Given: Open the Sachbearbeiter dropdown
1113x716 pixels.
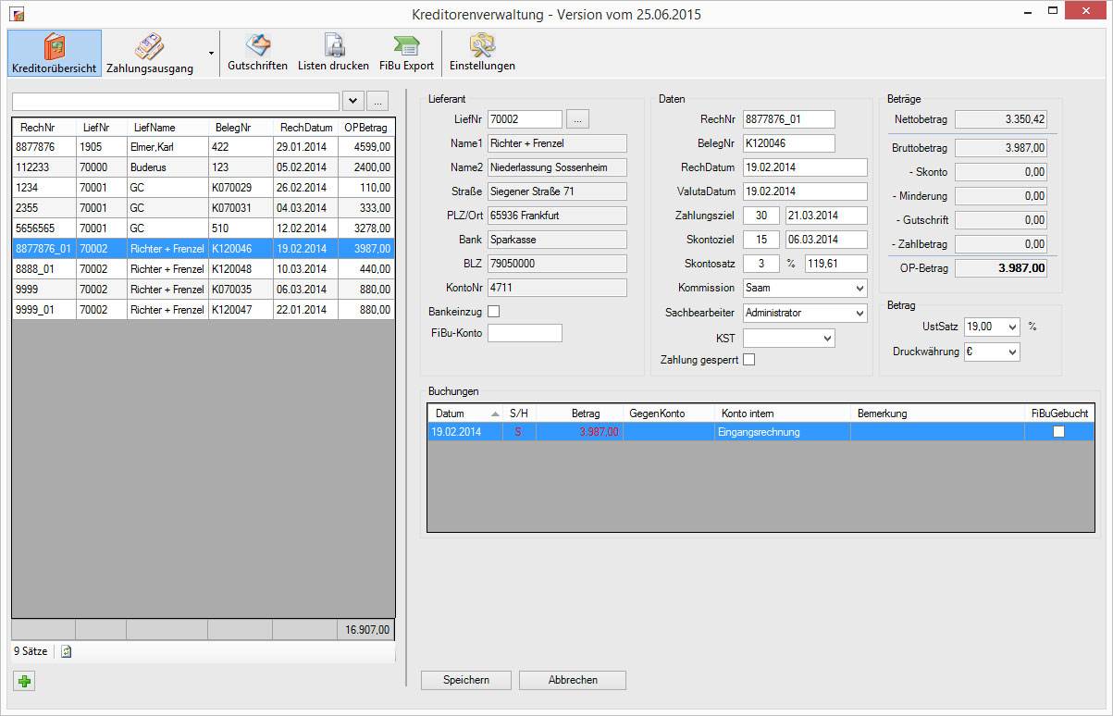Looking at the screenshot, I should pos(859,314).
